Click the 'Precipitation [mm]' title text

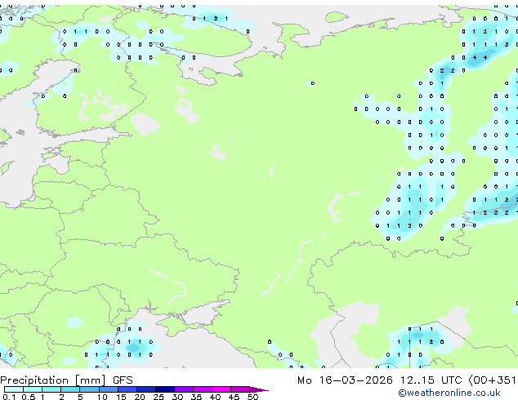53,380
